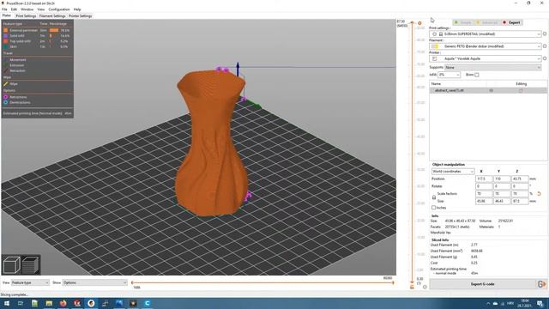Select Advanced mode button
The image size is (549, 309).
(487, 22)
